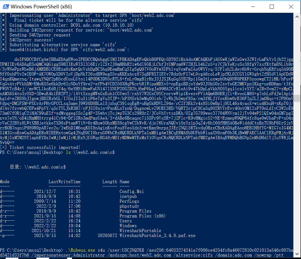Viewport: 301px width, 259px height.
Task: Click the 'Substituting alternative service name' line
Action: click(x=58, y=45)
